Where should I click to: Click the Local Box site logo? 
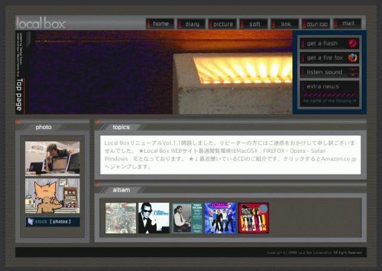41,24
